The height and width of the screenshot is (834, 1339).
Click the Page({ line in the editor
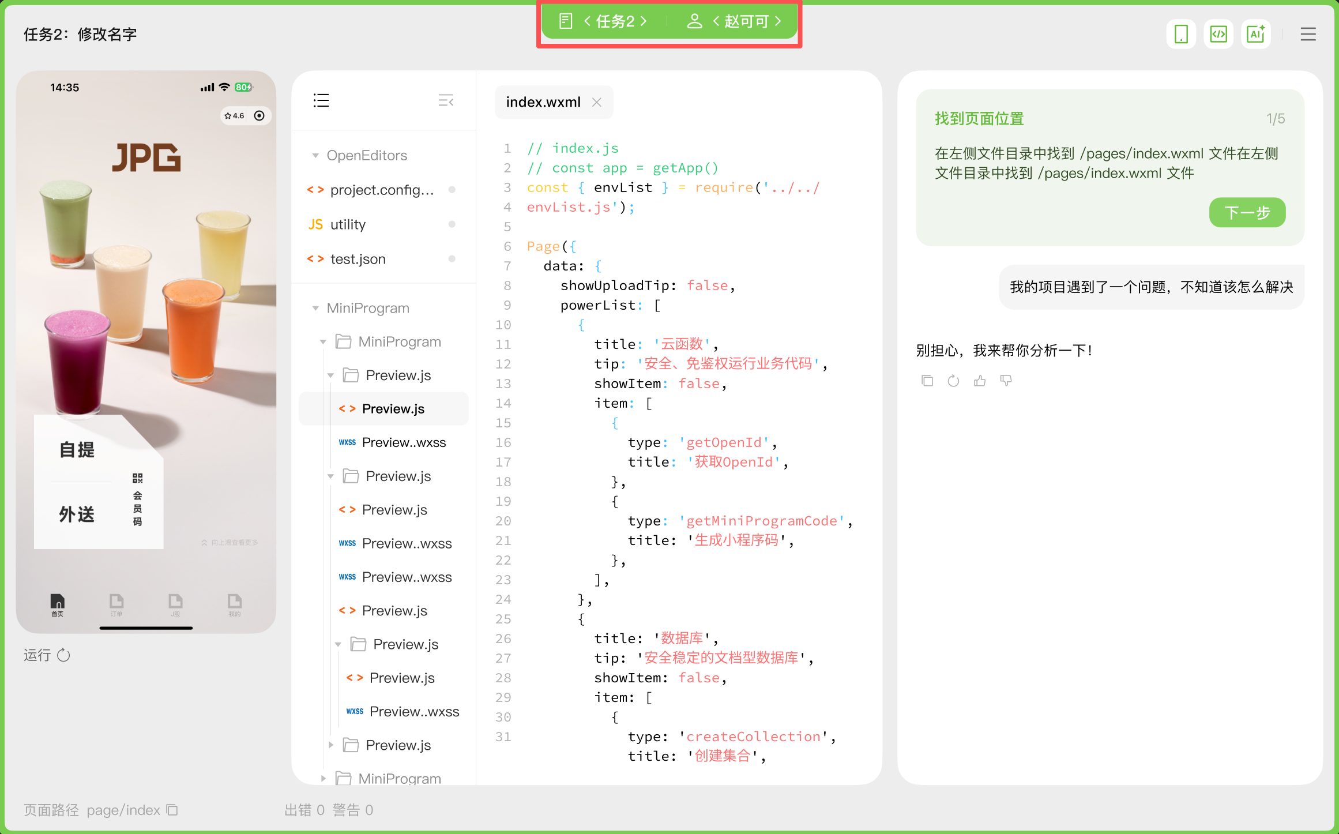(551, 246)
